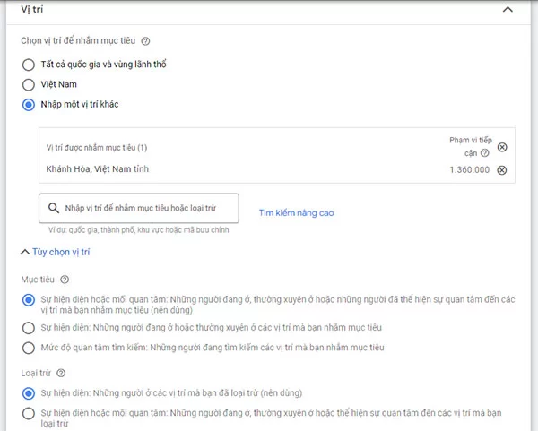Image resolution: width=538 pixels, height=431 pixels.
Task: Select exclusion Sự hiện diện hoặc mối quan tâm radio
Action: click(29, 413)
